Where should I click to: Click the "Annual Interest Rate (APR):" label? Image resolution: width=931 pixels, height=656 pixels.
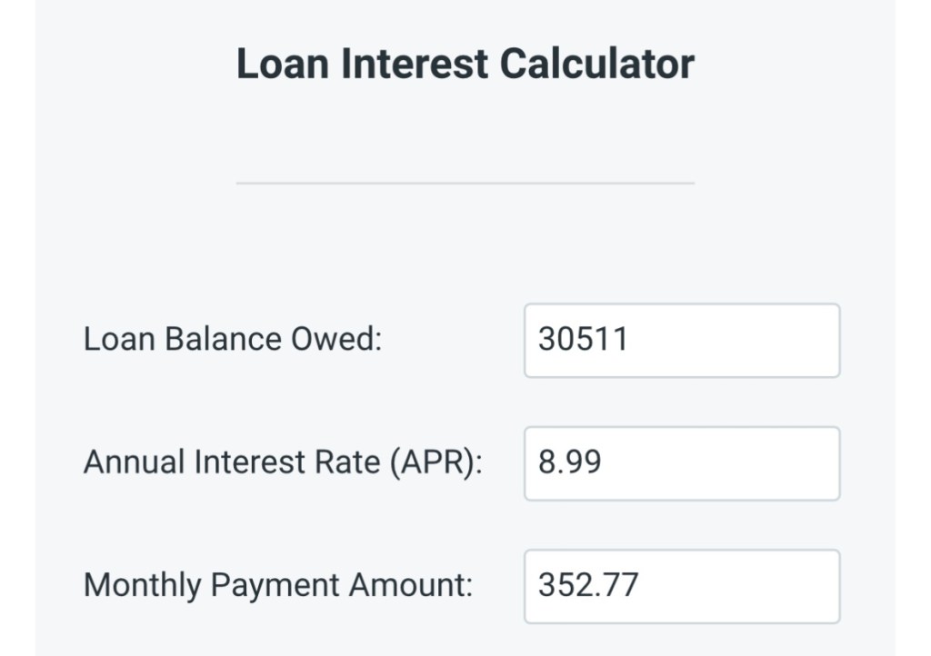coord(283,463)
